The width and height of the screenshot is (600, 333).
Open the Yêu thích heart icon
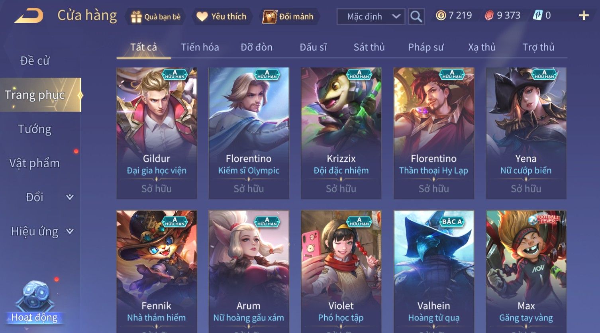(x=202, y=16)
